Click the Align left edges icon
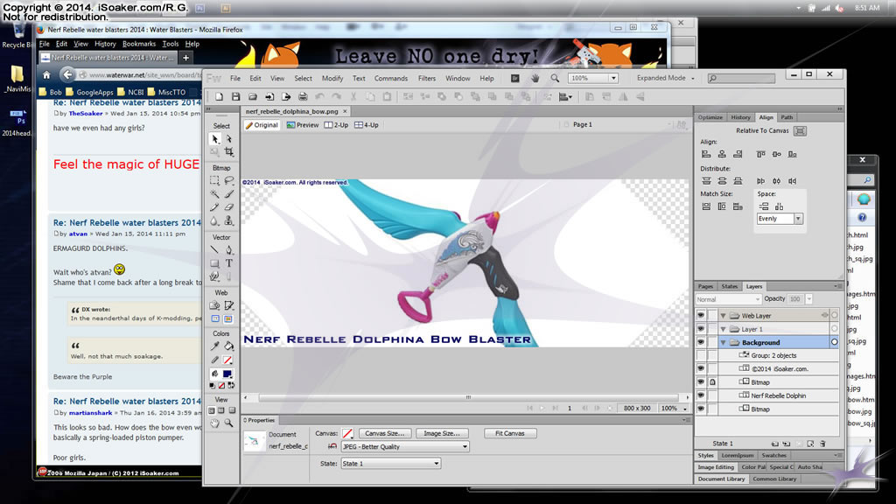The width and height of the screenshot is (896, 504). (706, 154)
